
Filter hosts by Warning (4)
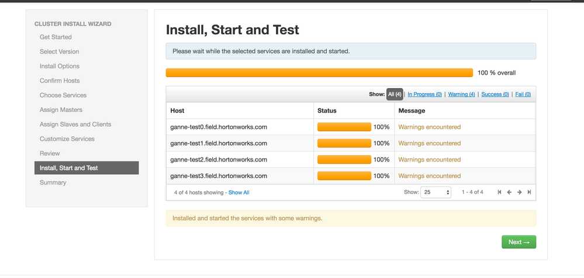(461, 94)
